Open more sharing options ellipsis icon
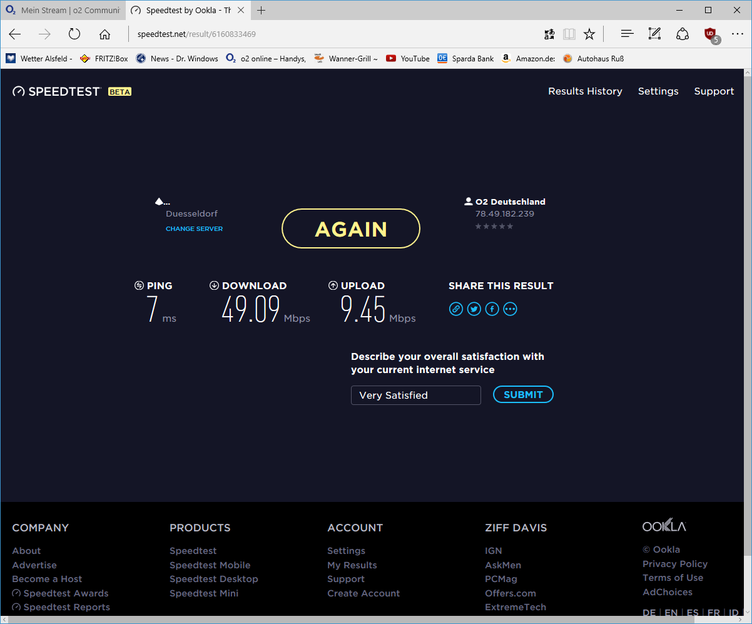This screenshot has height=624, width=752. (x=511, y=309)
